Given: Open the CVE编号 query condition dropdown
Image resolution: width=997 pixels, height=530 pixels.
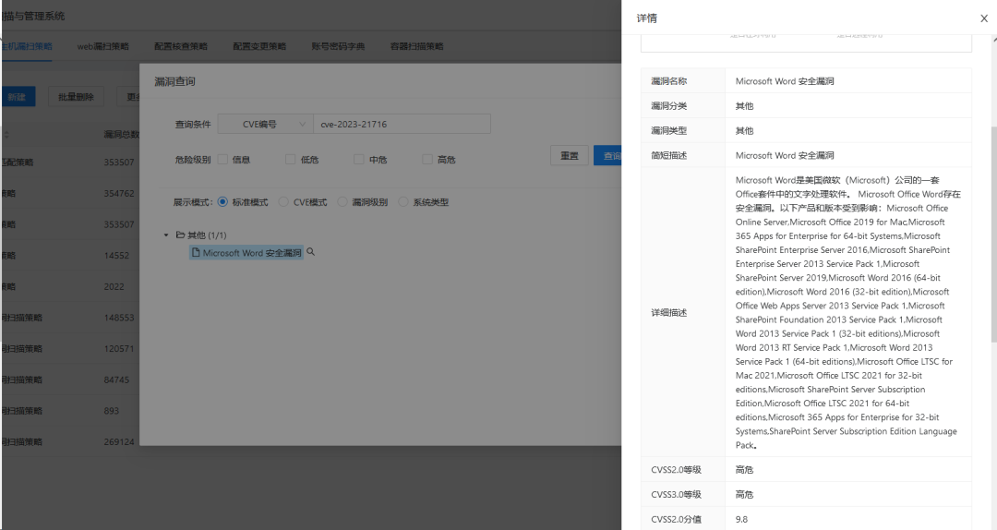Looking at the screenshot, I should pos(265,124).
